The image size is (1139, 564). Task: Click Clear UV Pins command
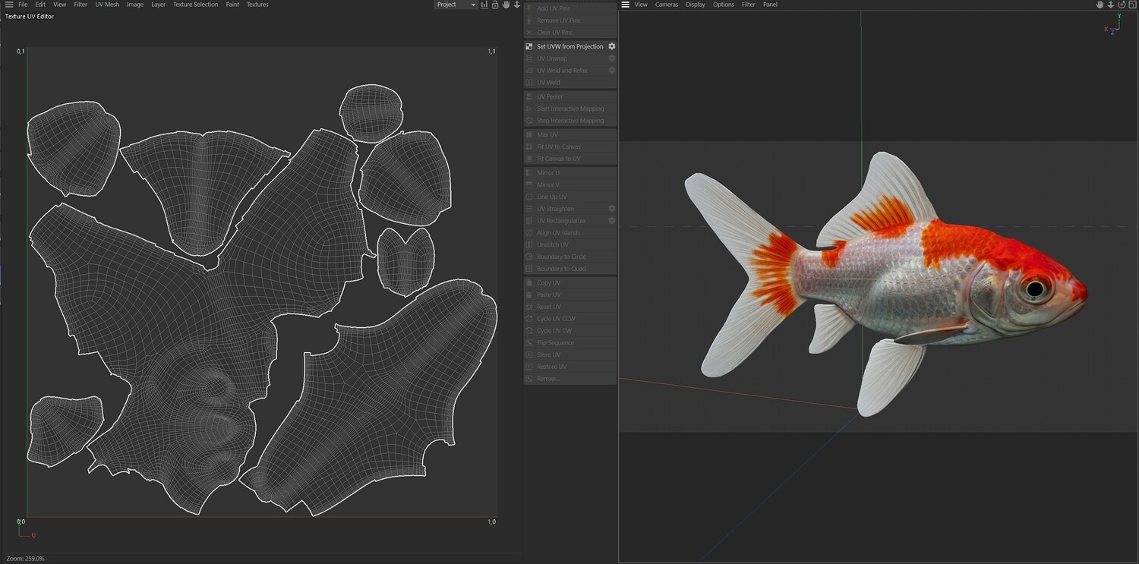point(570,33)
